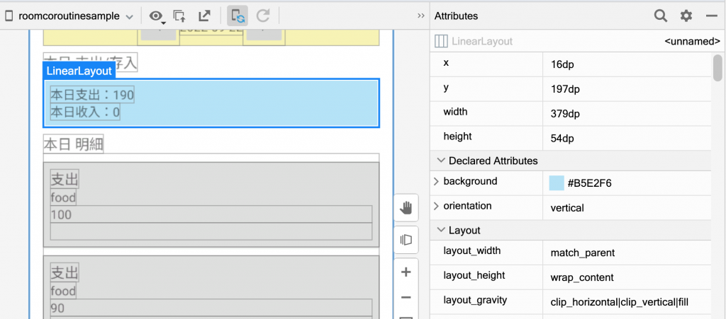The width and height of the screenshot is (726, 319).
Task: Zoom out with the minus button
Action: pos(406,297)
